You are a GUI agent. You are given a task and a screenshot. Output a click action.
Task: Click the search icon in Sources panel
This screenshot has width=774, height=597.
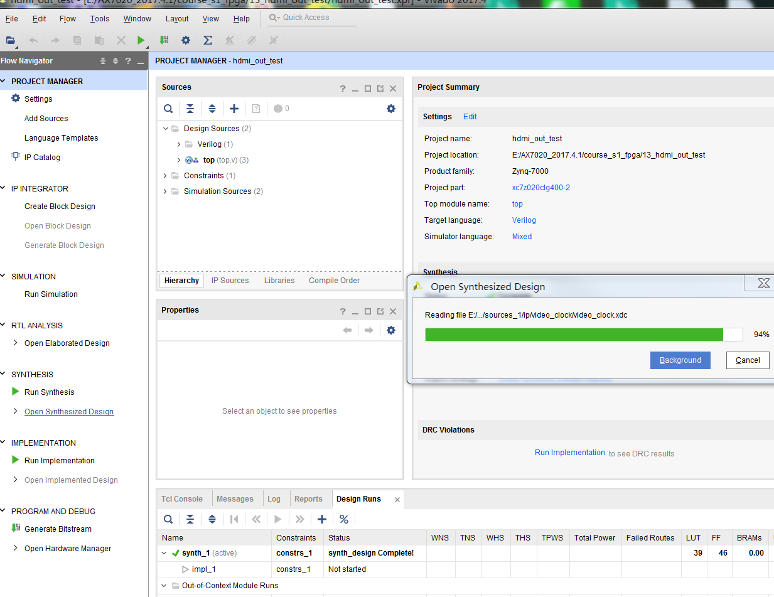pos(168,109)
